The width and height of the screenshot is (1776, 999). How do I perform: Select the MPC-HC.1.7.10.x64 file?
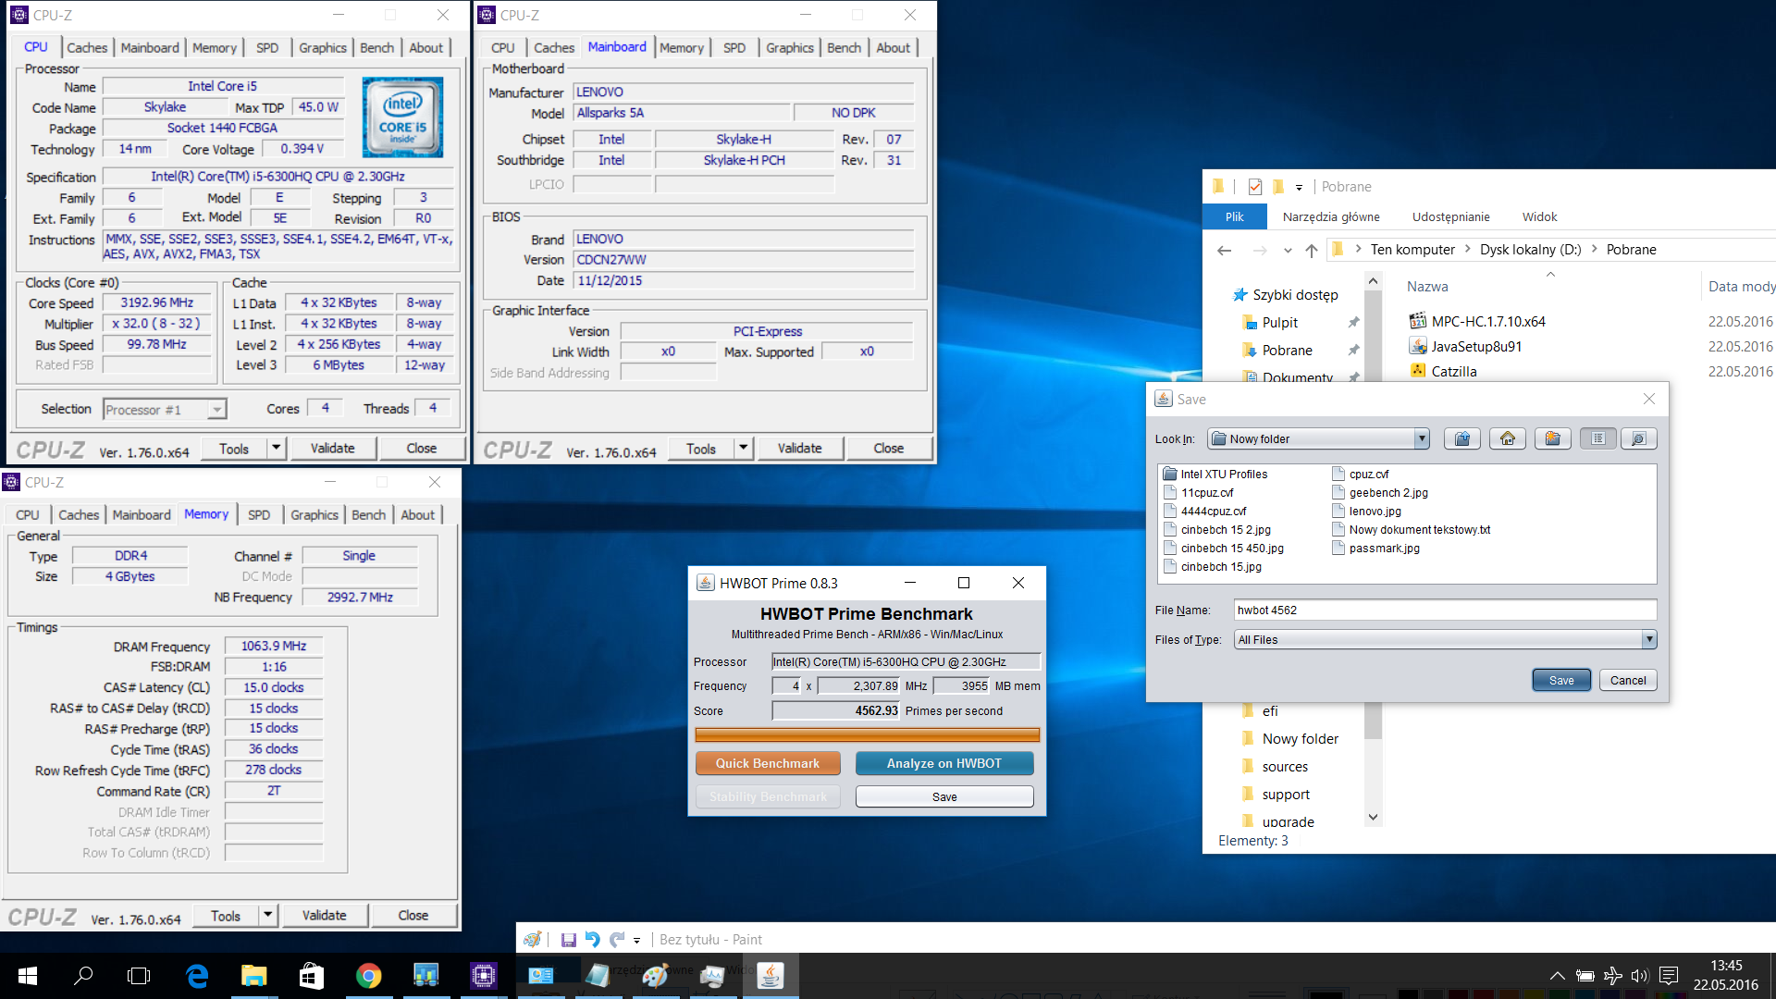pyautogui.click(x=1487, y=322)
